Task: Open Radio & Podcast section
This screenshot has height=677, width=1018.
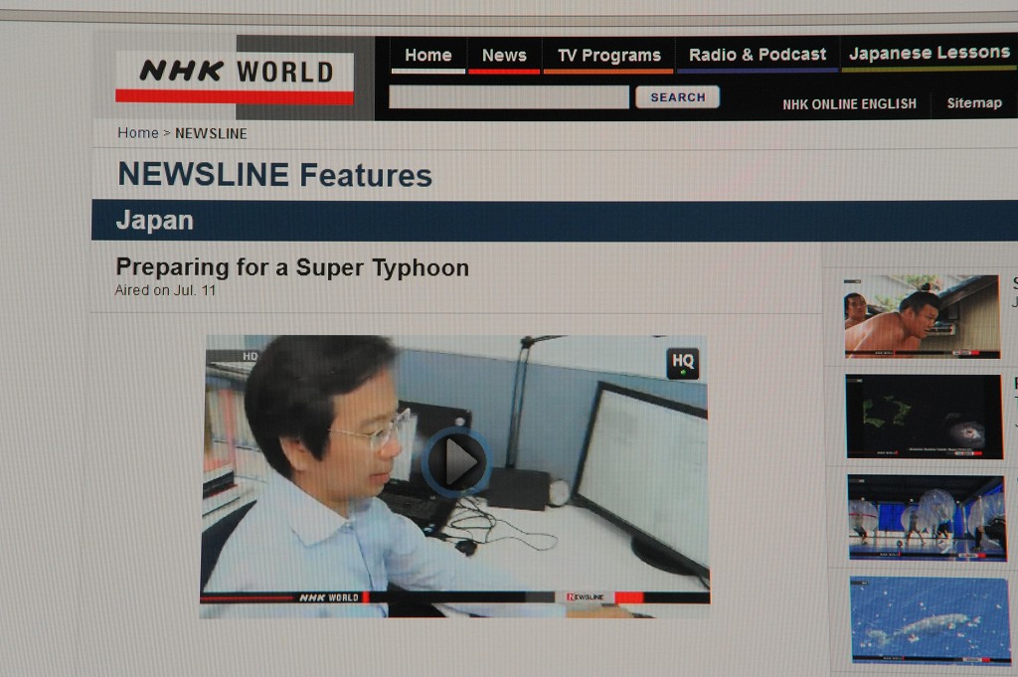Action: coord(758,55)
